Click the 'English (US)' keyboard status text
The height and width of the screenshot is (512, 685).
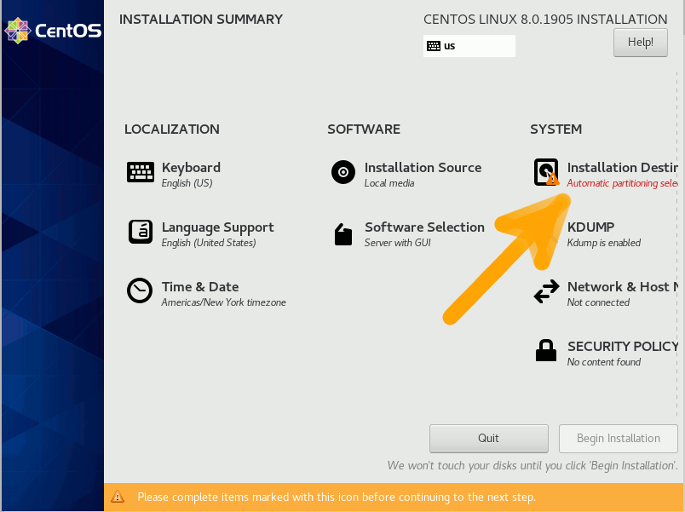[187, 183]
